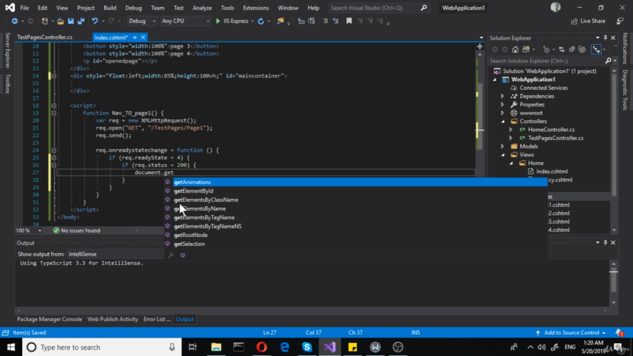Collapse the script block at line 18

pos(54,105)
